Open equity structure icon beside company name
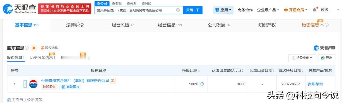The width and height of the screenshot is (342, 103). pyautogui.click(x=113, y=81)
